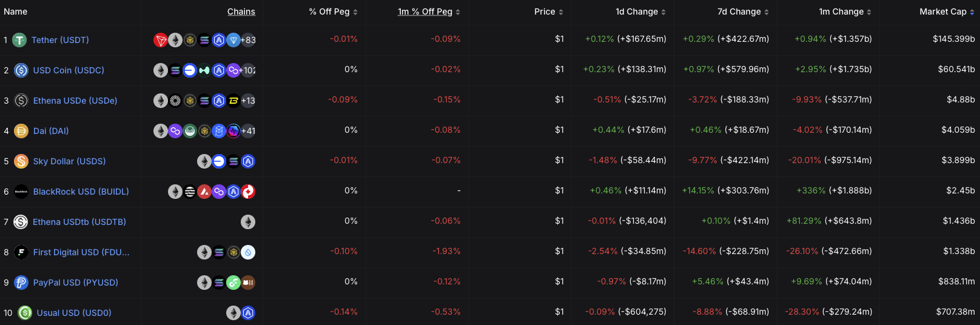Screen dimensions: 980x325
Task: Click the Usual USD logo icon
Action: pos(25,313)
